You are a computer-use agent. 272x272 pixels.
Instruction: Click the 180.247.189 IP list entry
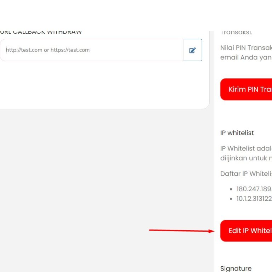click(254, 189)
